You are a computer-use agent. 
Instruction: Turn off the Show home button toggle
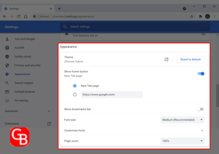click(201, 74)
